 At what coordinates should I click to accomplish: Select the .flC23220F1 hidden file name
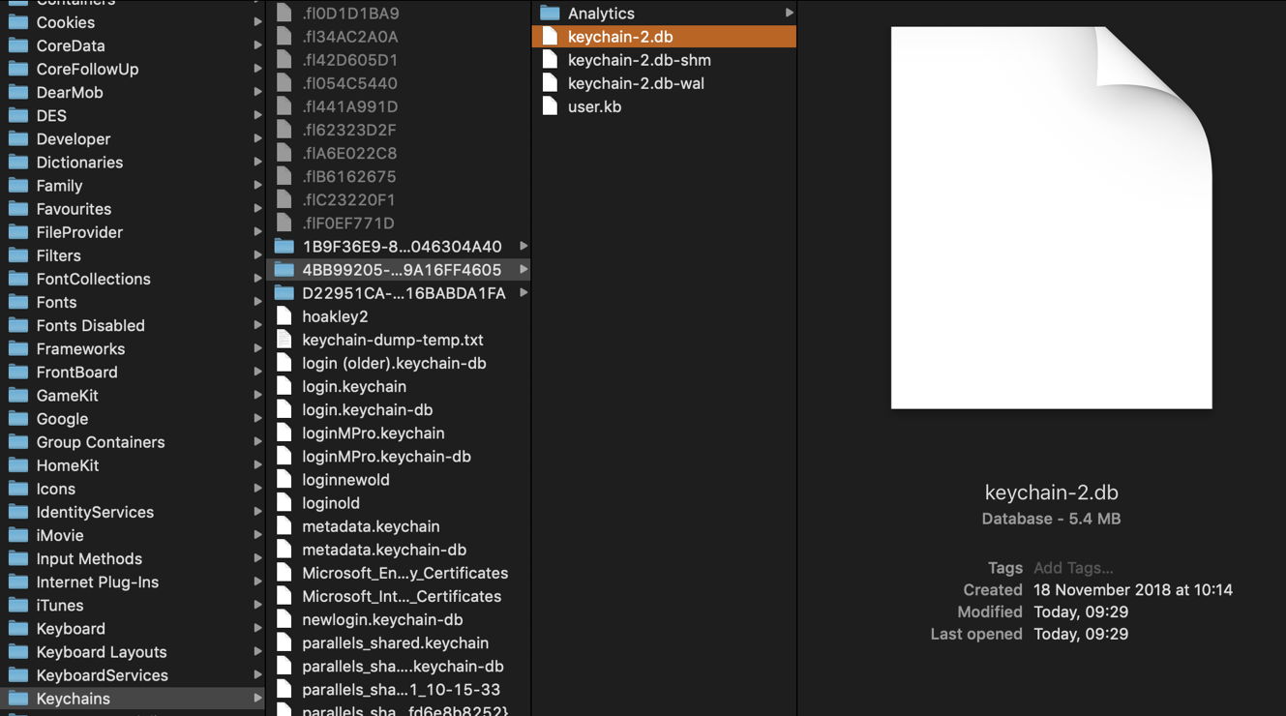pyautogui.click(x=348, y=199)
